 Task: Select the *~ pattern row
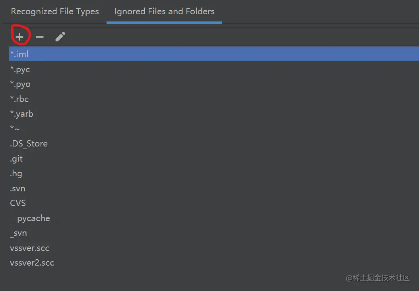pos(214,129)
